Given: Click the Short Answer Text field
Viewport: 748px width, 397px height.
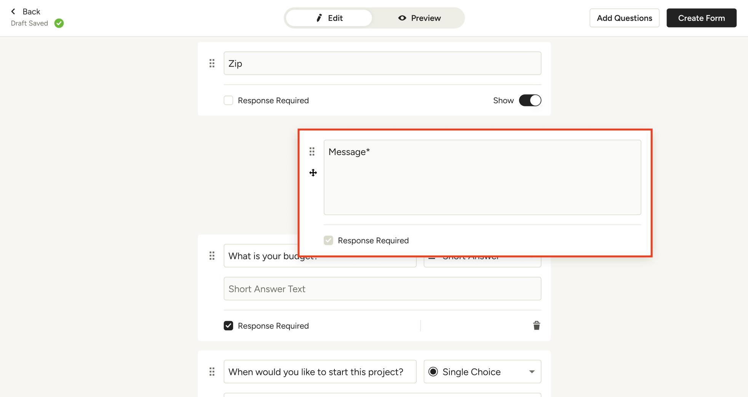Looking at the screenshot, I should 382,289.
